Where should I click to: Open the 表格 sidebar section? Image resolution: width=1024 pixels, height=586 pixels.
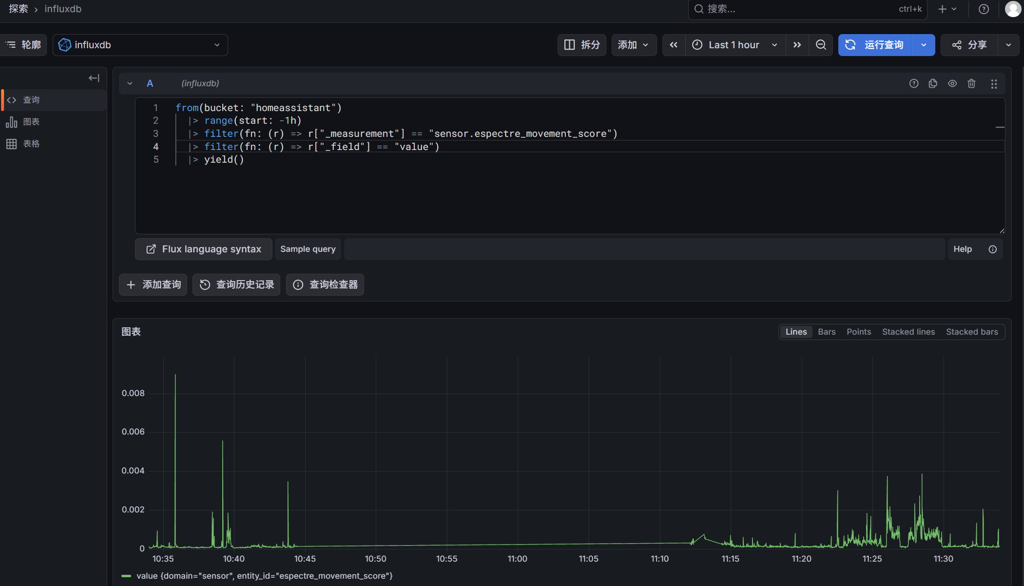(x=31, y=144)
